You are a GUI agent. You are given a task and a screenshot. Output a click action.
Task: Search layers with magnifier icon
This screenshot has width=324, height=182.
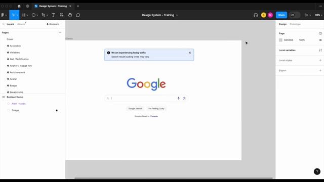(x=4, y=24)
